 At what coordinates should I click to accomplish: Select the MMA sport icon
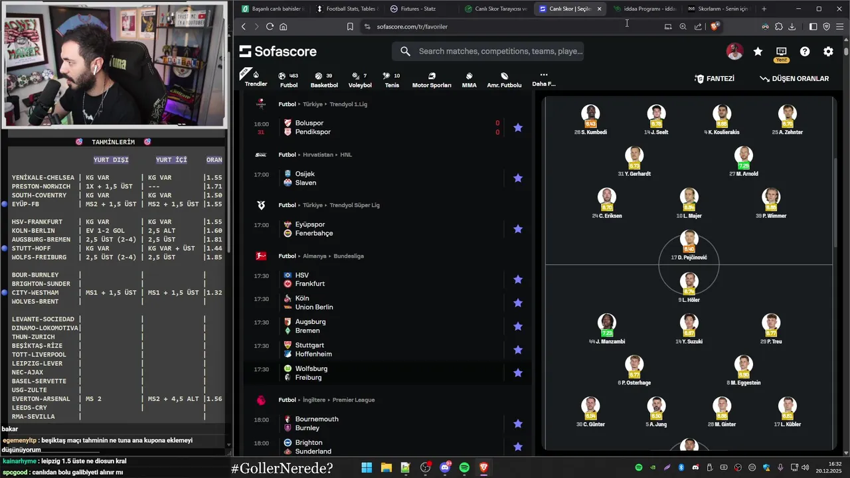(x=469, y=80)
